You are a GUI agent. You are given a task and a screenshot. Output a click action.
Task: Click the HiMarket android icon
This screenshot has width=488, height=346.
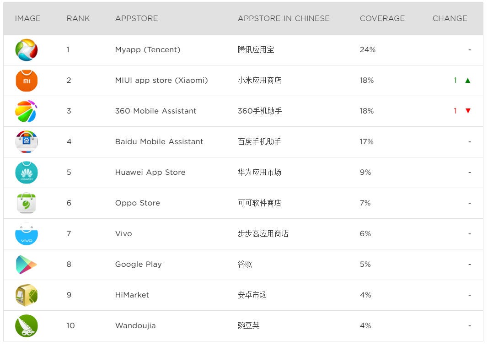(27, 295)
